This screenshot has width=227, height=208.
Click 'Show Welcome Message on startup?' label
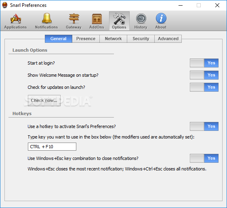[x=63, y=75]
